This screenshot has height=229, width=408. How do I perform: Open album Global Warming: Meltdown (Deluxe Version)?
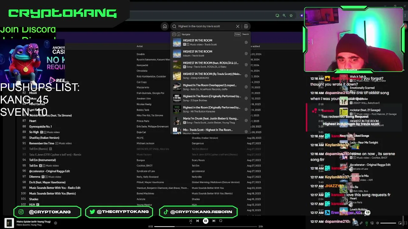click(x=215, y=182)
